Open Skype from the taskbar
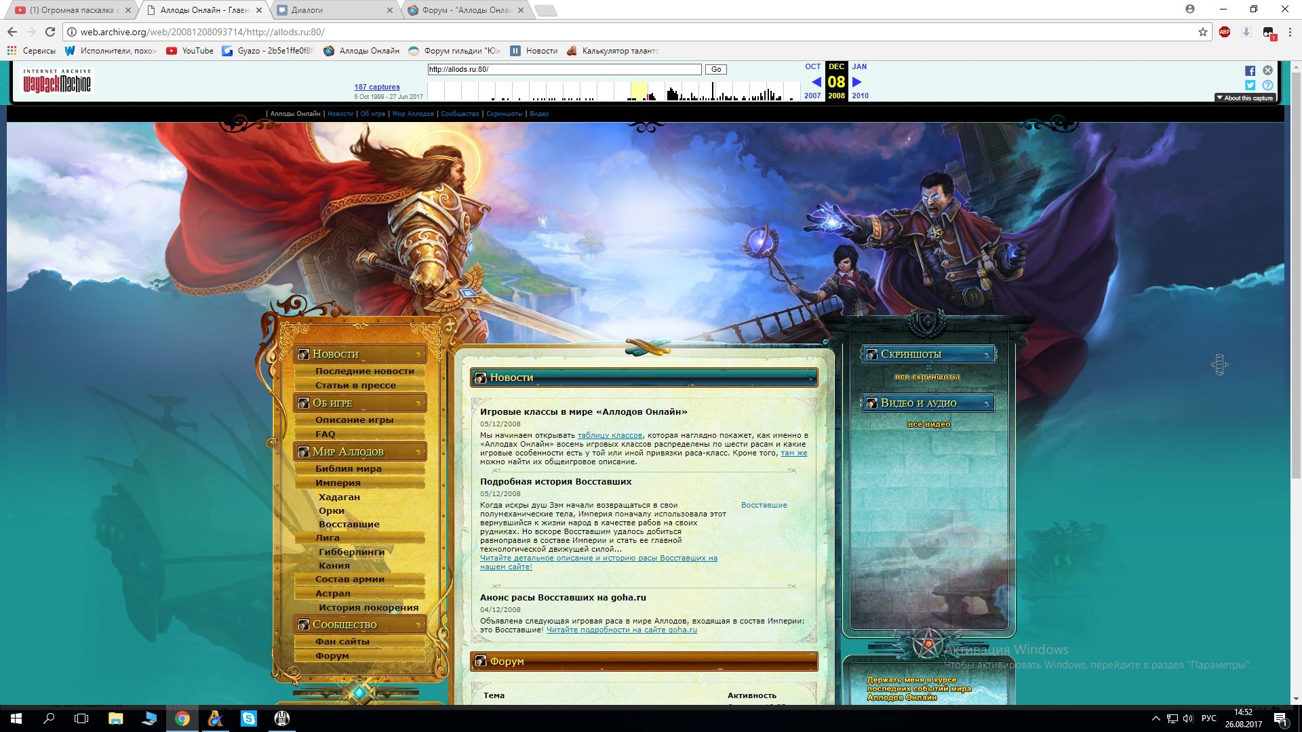The image size is (1302, 732). point(249,718)
